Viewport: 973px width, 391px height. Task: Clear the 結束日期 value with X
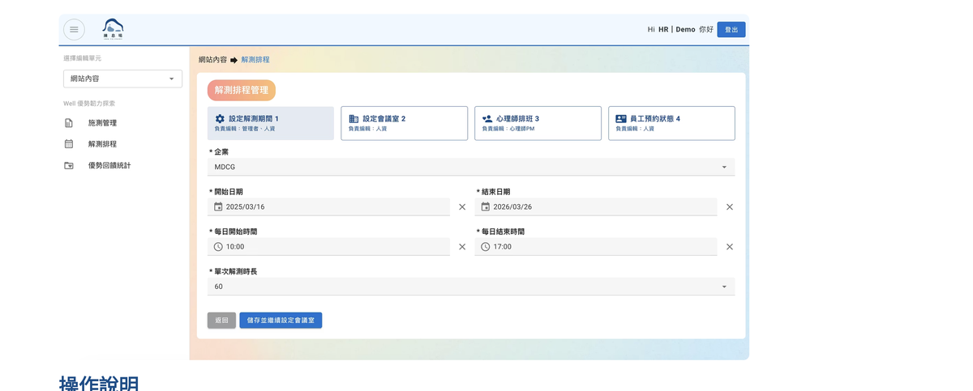[730, 207]
